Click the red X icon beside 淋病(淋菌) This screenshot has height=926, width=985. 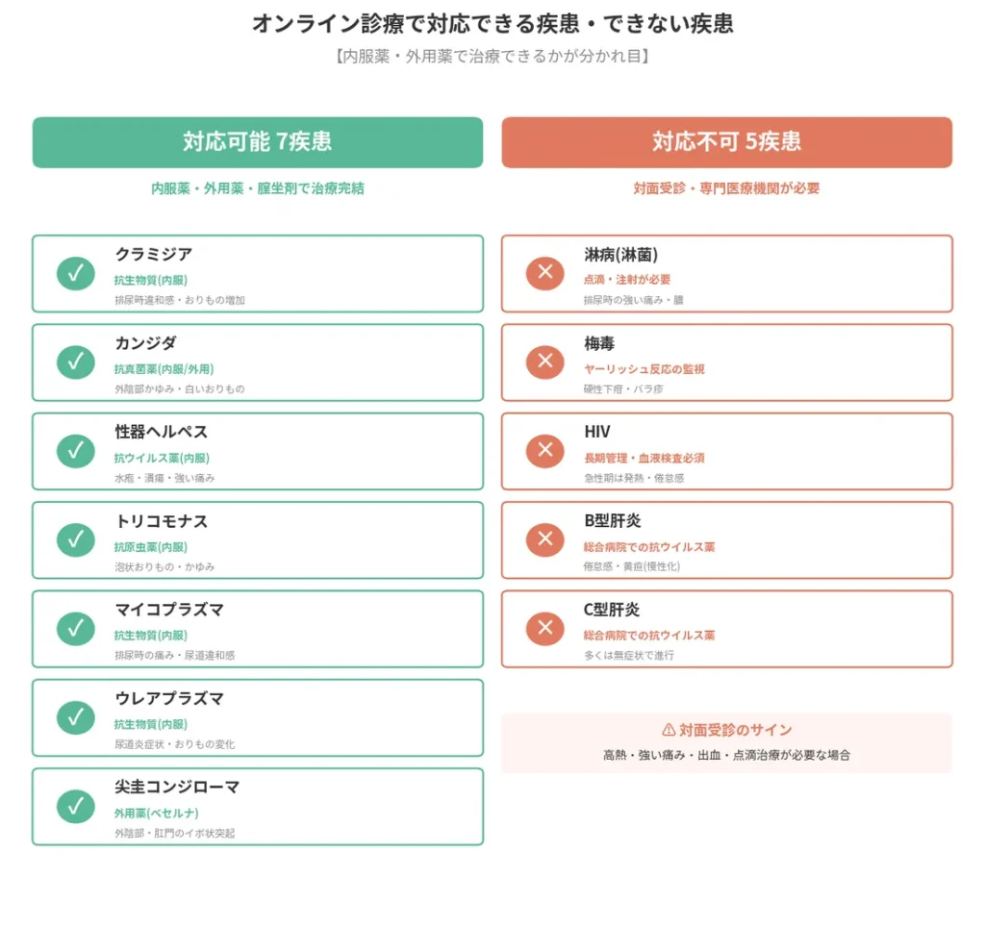coord(545,274)
